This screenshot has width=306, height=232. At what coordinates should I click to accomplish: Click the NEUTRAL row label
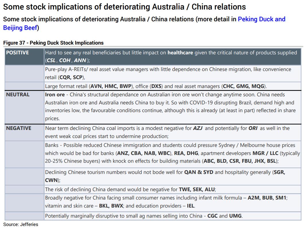pos(18,95)
